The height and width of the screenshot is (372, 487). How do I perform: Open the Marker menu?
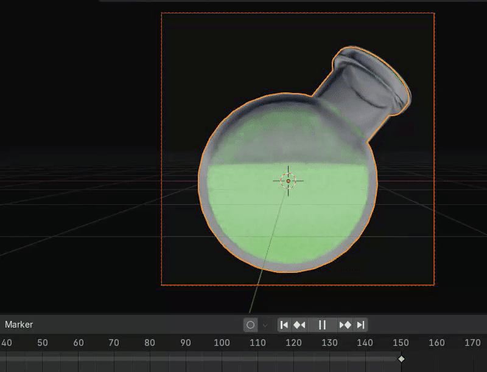19,325
